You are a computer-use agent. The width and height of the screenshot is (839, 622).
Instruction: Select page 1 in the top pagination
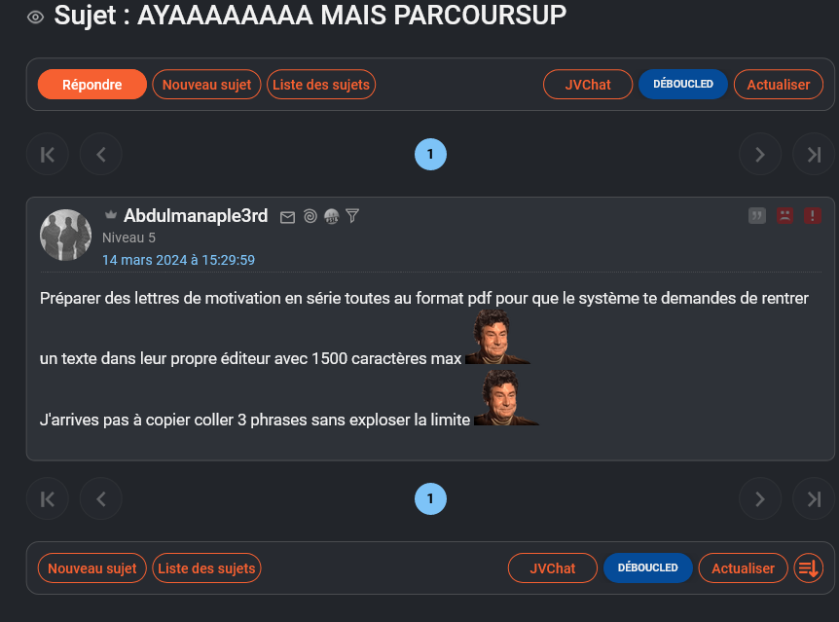[430, 154]
